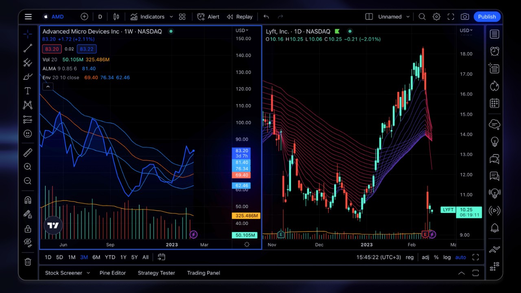Open notifications bell in right sidebar
Screen dimensions: 521x293
pyautogui.click(x=495, y=228)
